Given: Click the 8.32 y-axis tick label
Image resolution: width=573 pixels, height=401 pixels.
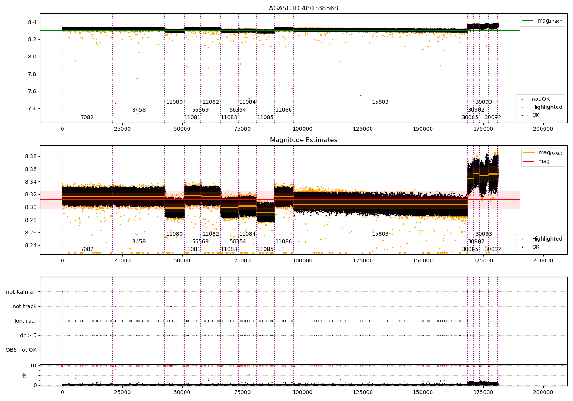Looking at the screenshot, I should coord(31,194).
